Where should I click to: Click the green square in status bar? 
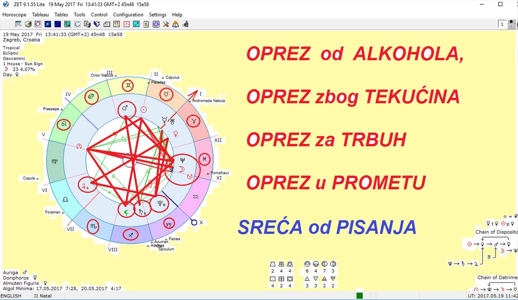(359, 296)
